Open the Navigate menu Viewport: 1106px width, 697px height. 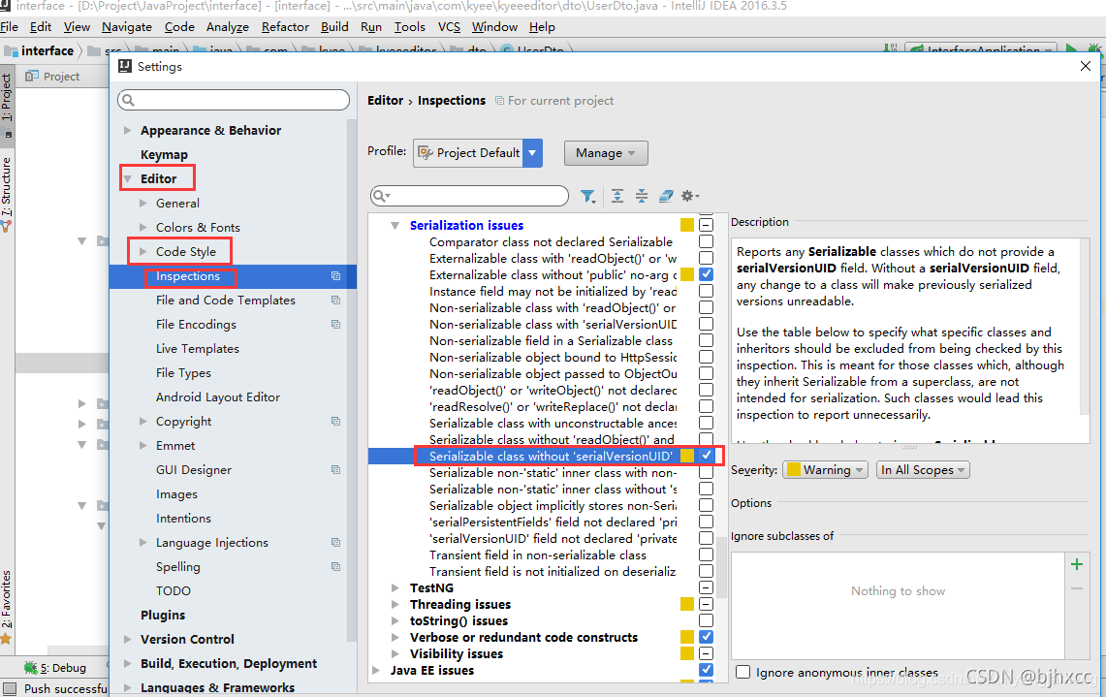click(127, 27)
